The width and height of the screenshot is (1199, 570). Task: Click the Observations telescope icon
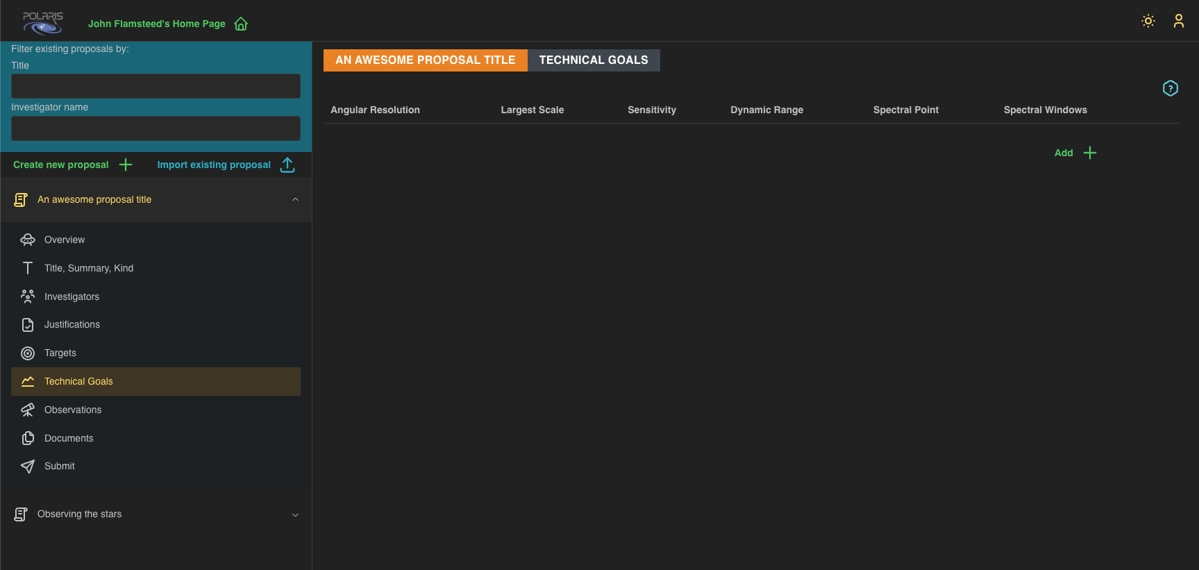[28, 410]
